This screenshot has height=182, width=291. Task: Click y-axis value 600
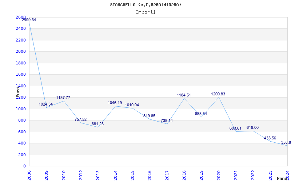click(x=22, y=132)
